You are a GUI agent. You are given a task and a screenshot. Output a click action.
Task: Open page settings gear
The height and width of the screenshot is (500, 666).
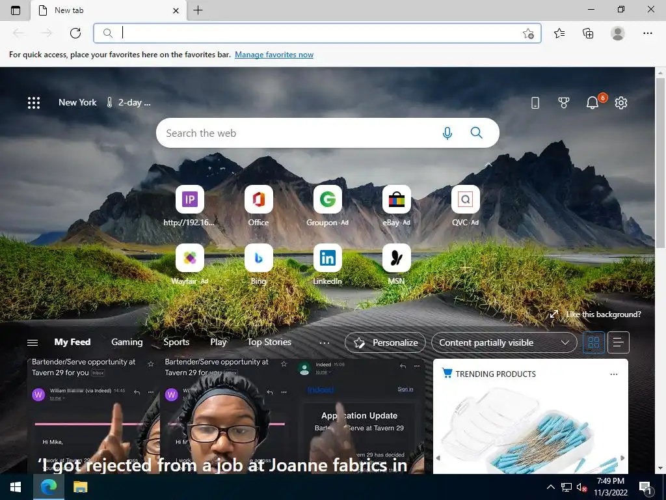621,102
